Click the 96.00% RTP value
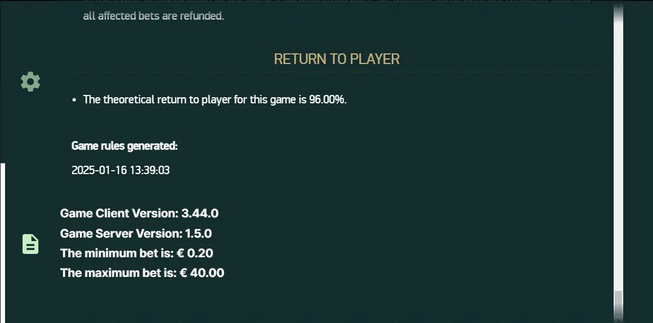The image size is (653, 323). 328,100
